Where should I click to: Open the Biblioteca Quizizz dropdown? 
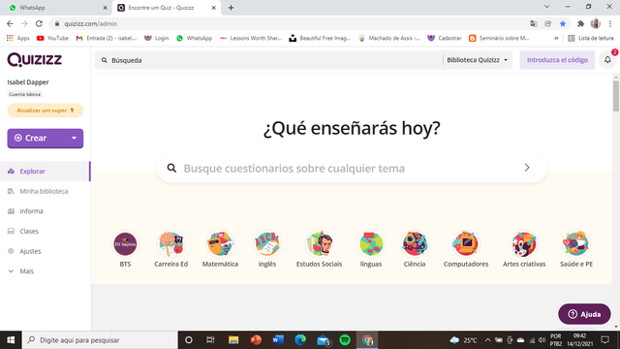[477, 60]
